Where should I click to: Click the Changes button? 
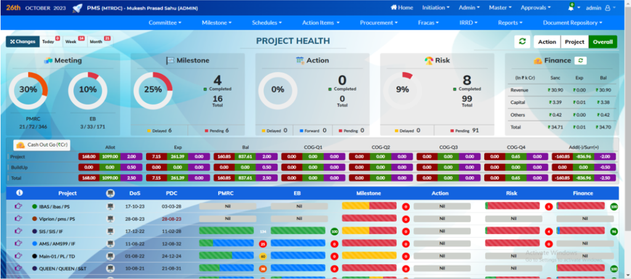coord(22,41)
